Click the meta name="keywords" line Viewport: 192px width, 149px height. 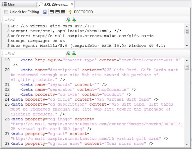click(64, 84)
